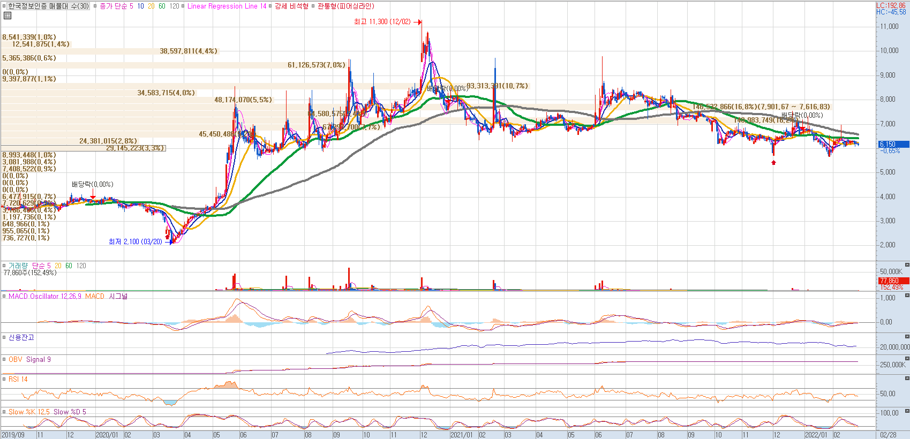Select the RSI 14 indicator label
The image size is (910, 439).
tap(18, 379)
